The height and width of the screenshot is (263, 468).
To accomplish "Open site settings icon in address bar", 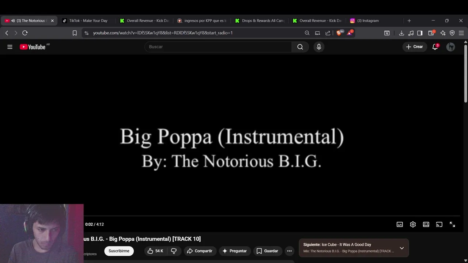I will [86, 33].
